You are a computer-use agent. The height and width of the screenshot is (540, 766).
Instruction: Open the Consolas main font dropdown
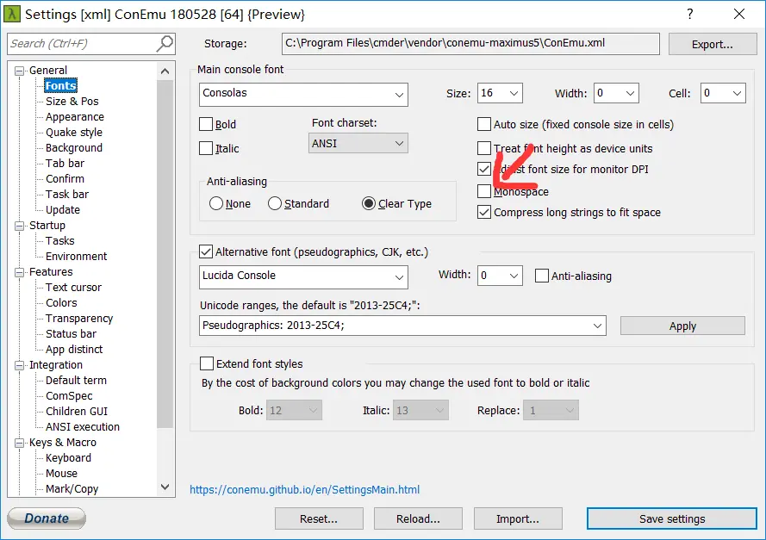[x=303, y=94]
